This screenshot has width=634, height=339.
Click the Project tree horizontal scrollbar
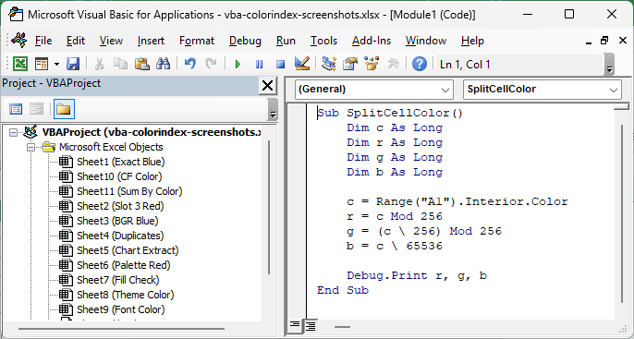121,329
